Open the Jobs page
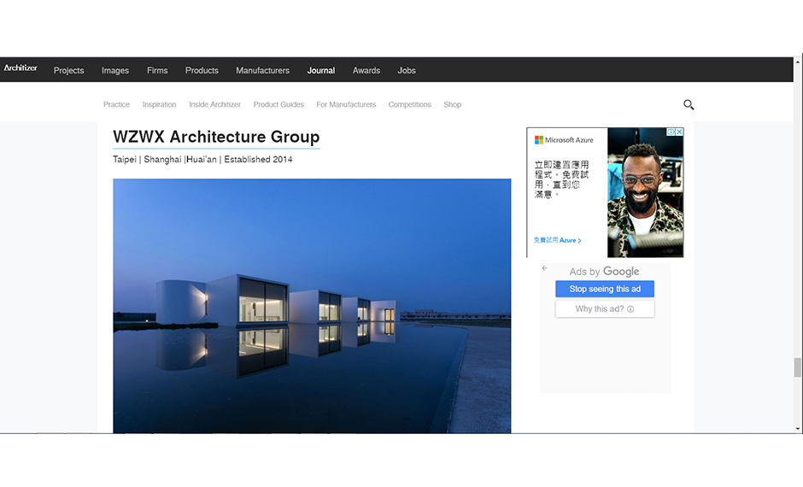803x487 pixels. 407,70
